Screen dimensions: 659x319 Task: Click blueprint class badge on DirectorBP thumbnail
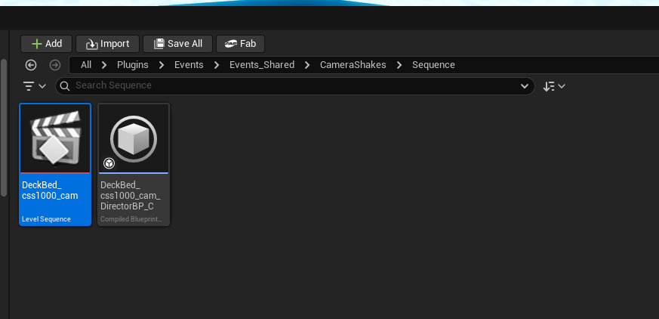click(x=109, y=163)
